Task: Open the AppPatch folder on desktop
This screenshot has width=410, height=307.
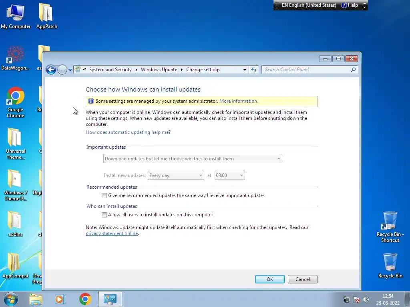Action: [x=46, y=16]
